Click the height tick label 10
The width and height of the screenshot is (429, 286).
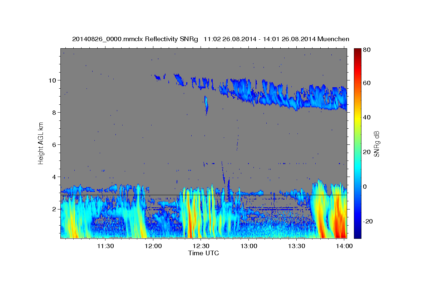coord(53,80)
